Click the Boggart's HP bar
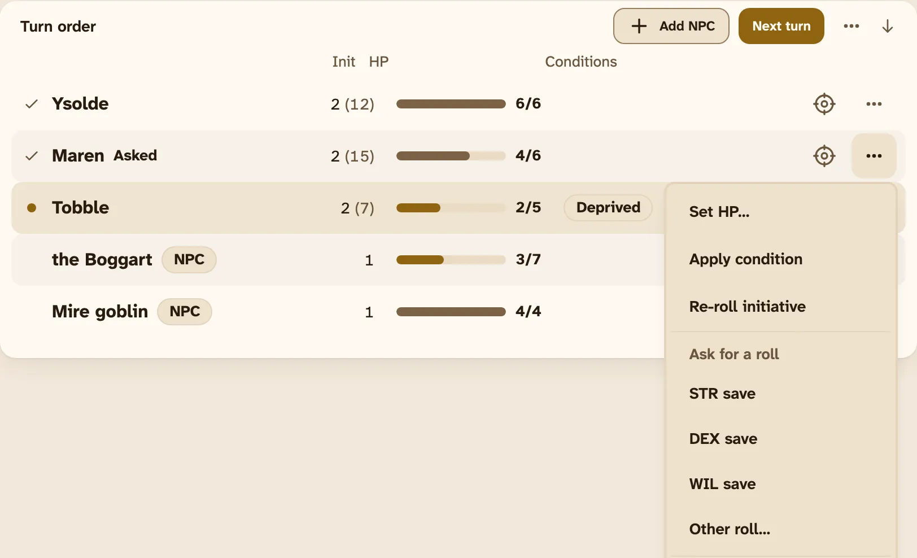This screenshot has height=558, width=917. [x=451, y=260]
